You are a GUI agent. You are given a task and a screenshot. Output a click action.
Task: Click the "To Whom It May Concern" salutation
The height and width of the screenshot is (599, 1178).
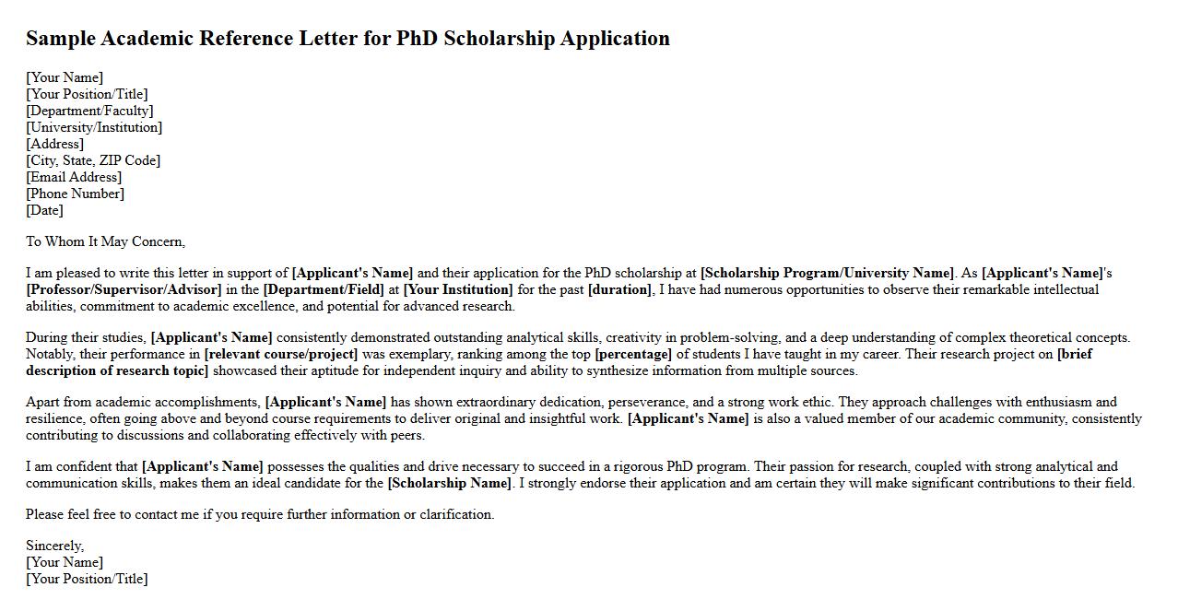pos(105,241)
